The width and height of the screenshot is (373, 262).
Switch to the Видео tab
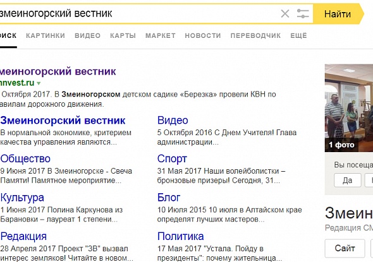coord(87,35)
